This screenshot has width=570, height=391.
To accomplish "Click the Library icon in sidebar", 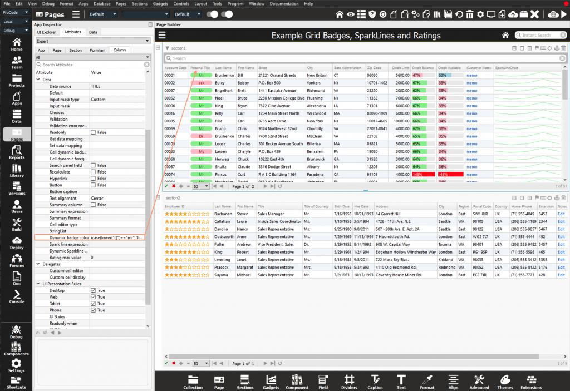I will [x=17, y=170].
